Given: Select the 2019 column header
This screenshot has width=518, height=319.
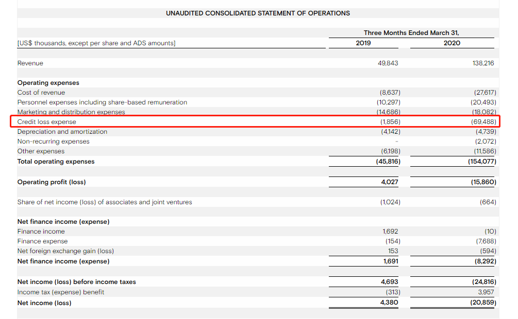Looking at the screenshot, I should click(x=363, y=43).
